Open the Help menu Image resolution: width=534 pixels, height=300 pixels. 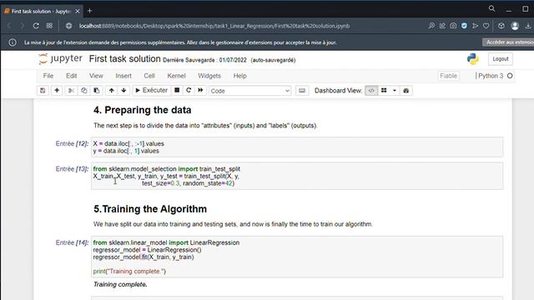click(x=239, y=76)
